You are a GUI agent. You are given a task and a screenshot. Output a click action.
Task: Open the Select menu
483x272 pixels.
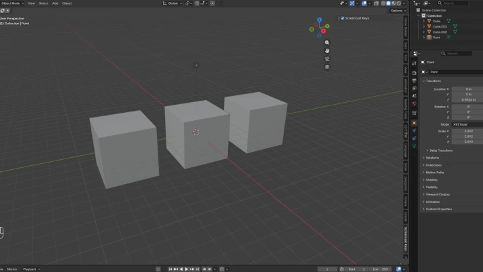coord(43,3)
